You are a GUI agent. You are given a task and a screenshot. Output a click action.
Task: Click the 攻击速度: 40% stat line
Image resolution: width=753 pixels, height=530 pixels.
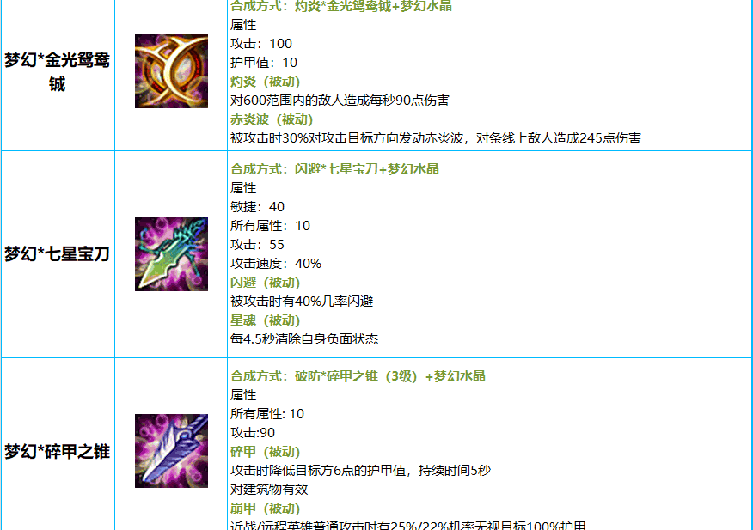point(276,264)
